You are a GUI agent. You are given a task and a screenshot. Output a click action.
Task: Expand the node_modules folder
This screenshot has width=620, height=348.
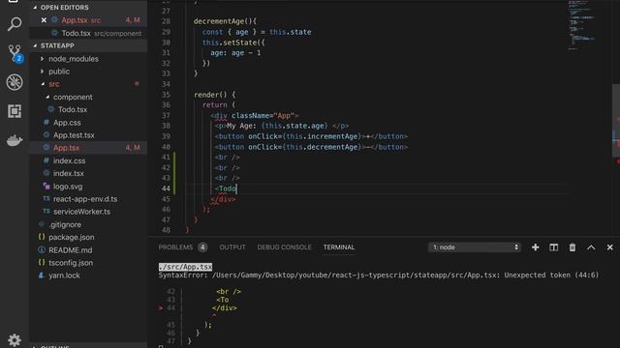74,59
